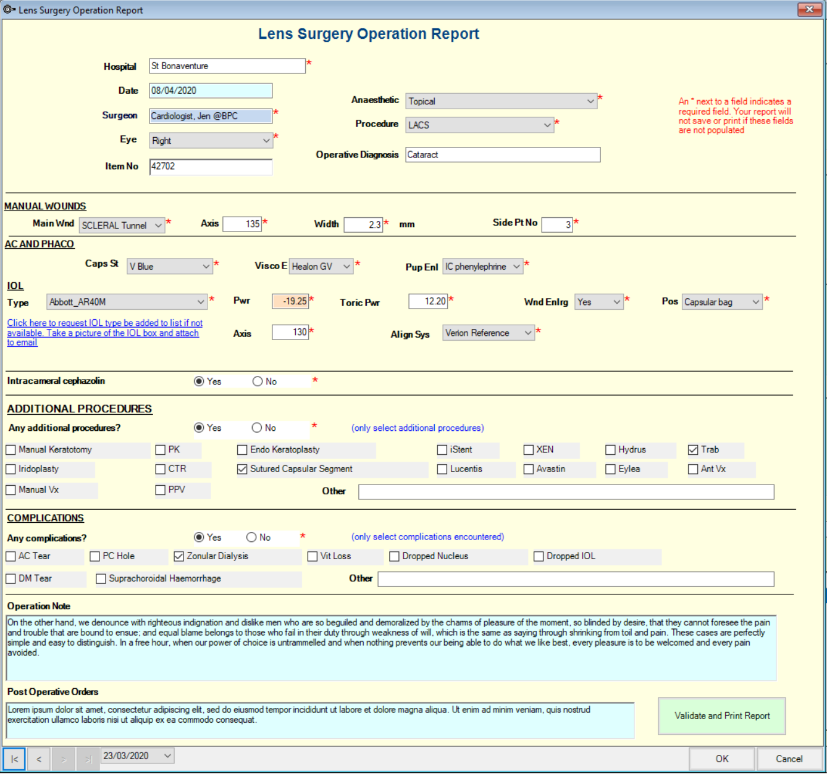Select Yes for any complications
The height and width of the screenshot is (774, 827).
pyautogui.click(x=199, y=538)
